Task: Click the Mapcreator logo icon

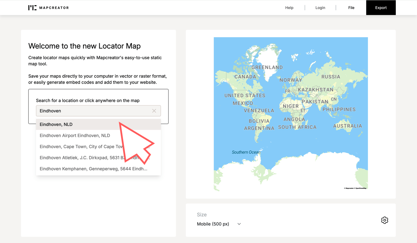Action: pos(32,8)
